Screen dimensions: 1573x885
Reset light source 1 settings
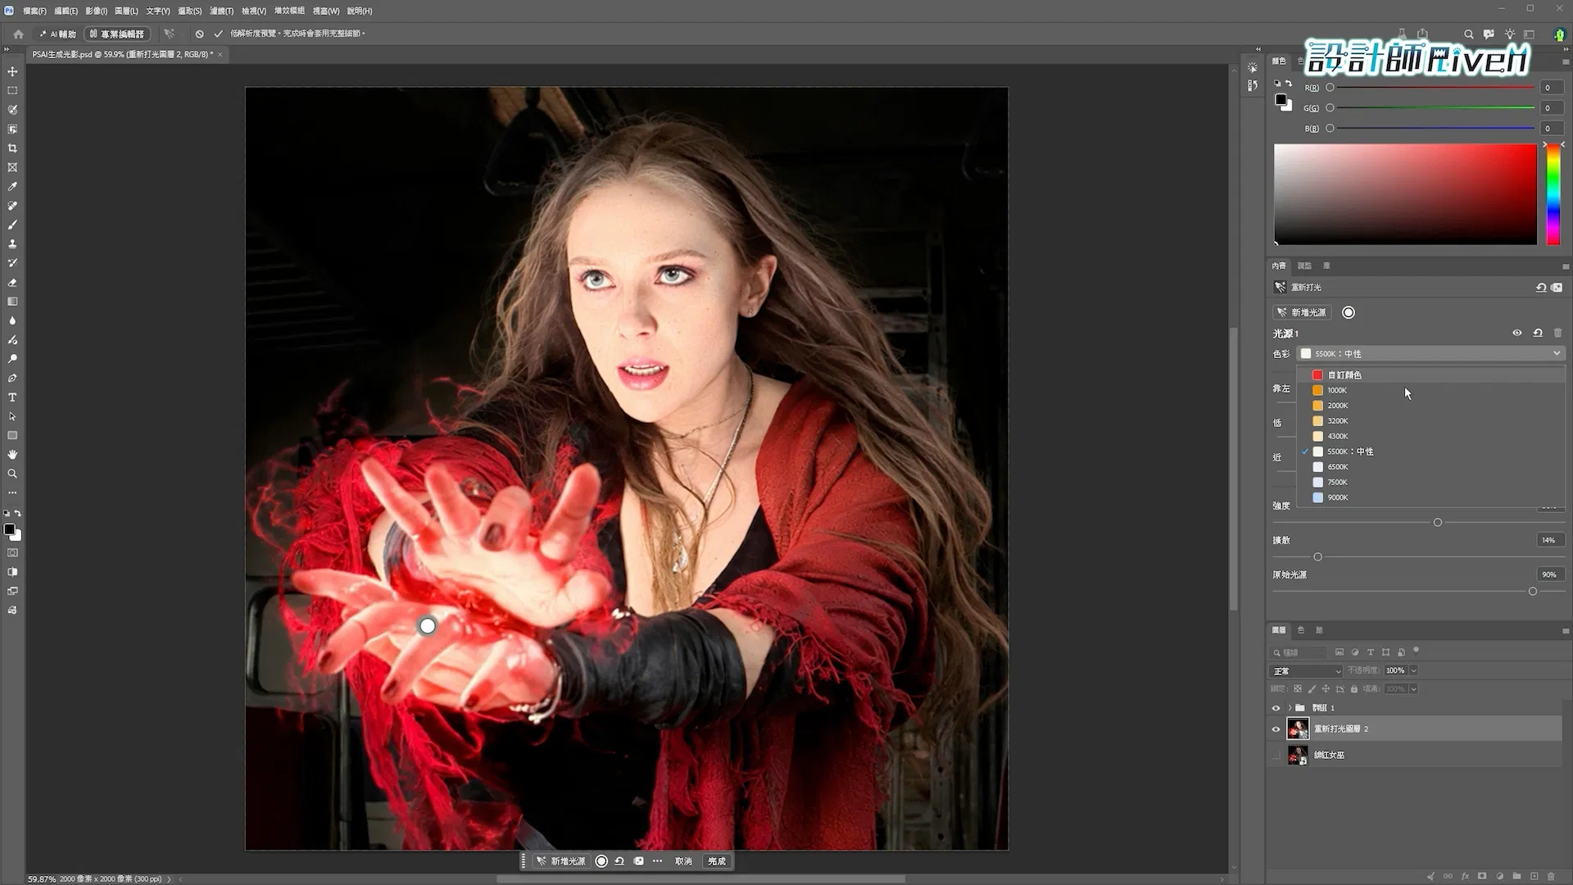[x=1538, y=333]
